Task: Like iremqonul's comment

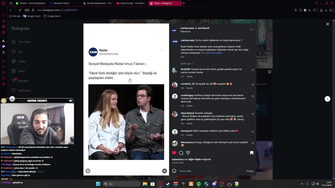Action: [253, 132]
